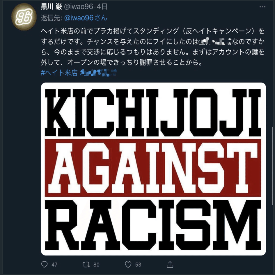Click the like count 53
Viewport: 275px width, 275px height.
pyautogui.click(x=138, y=265)
